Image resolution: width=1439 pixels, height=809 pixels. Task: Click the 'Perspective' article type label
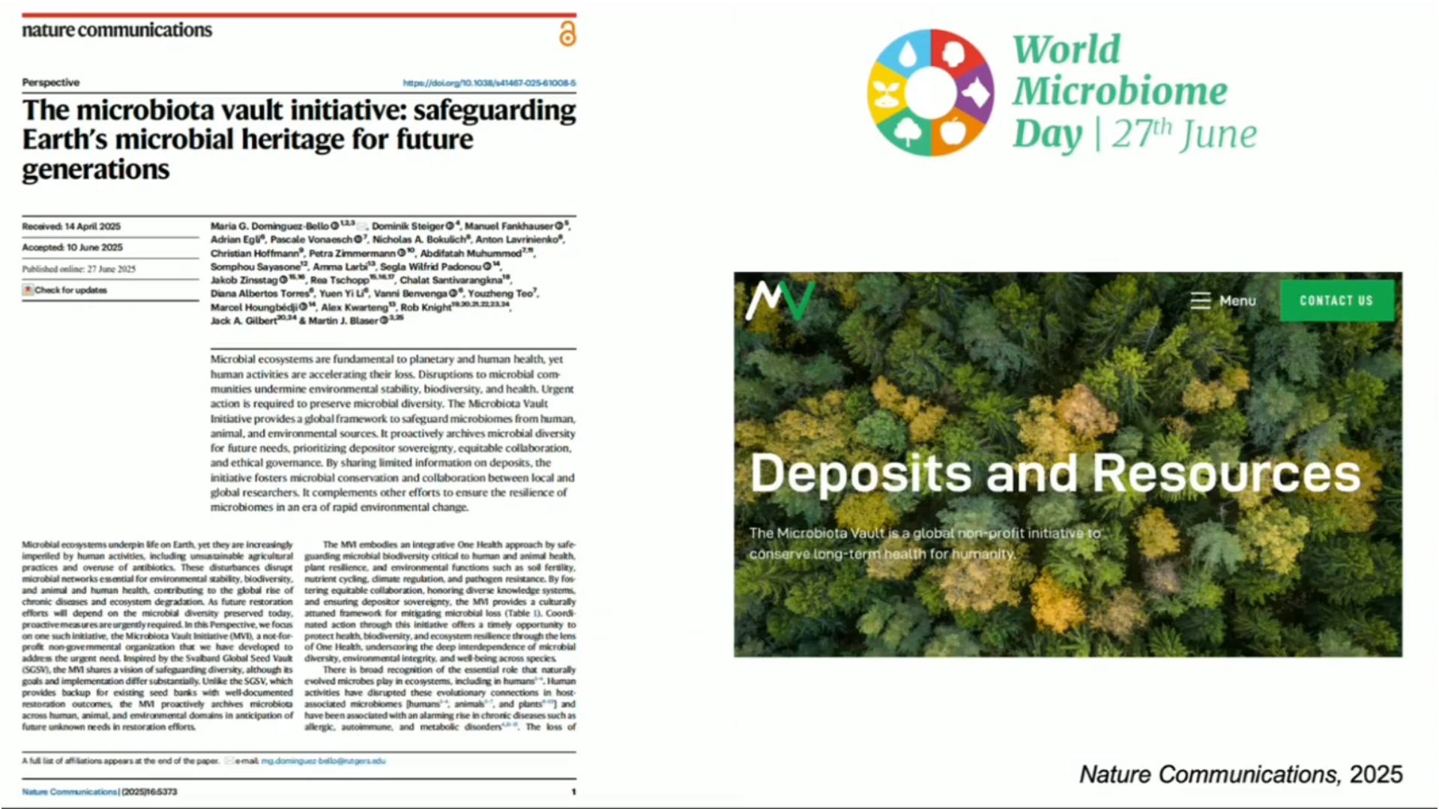(50, 82)
